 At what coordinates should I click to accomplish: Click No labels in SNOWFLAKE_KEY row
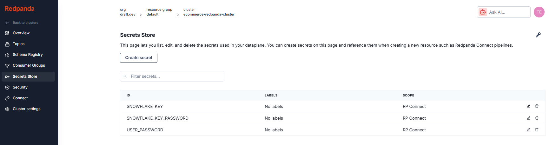point(274,106)
